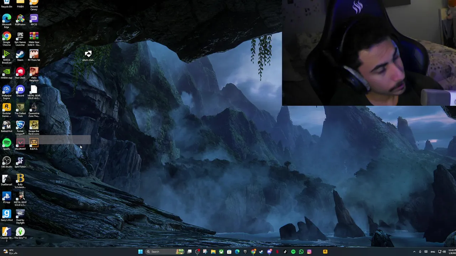Image resolution: width=456 pixels, height=256 pixels.
Task: Open the BakkesMod desktop shortcut
Action: click(6, 127)
